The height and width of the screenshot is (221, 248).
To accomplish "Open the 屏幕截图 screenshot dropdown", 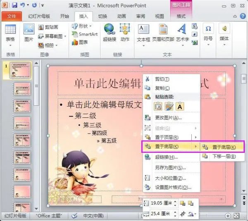I will pos(52,36).
